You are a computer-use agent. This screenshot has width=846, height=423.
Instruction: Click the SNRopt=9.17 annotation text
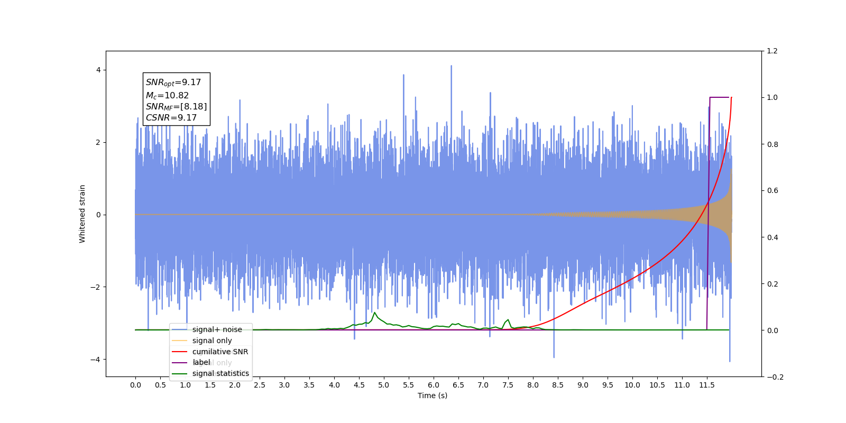coord(173,82)
